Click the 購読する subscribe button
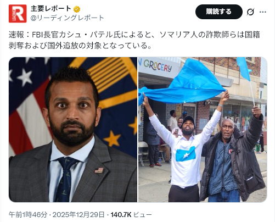Image resolution: width=275 pixels, height=222 pixels. 219,12
